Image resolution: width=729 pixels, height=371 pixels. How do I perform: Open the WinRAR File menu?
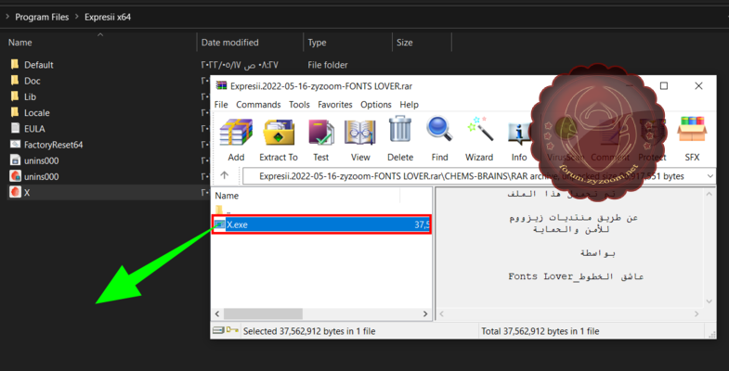(221, 105)
